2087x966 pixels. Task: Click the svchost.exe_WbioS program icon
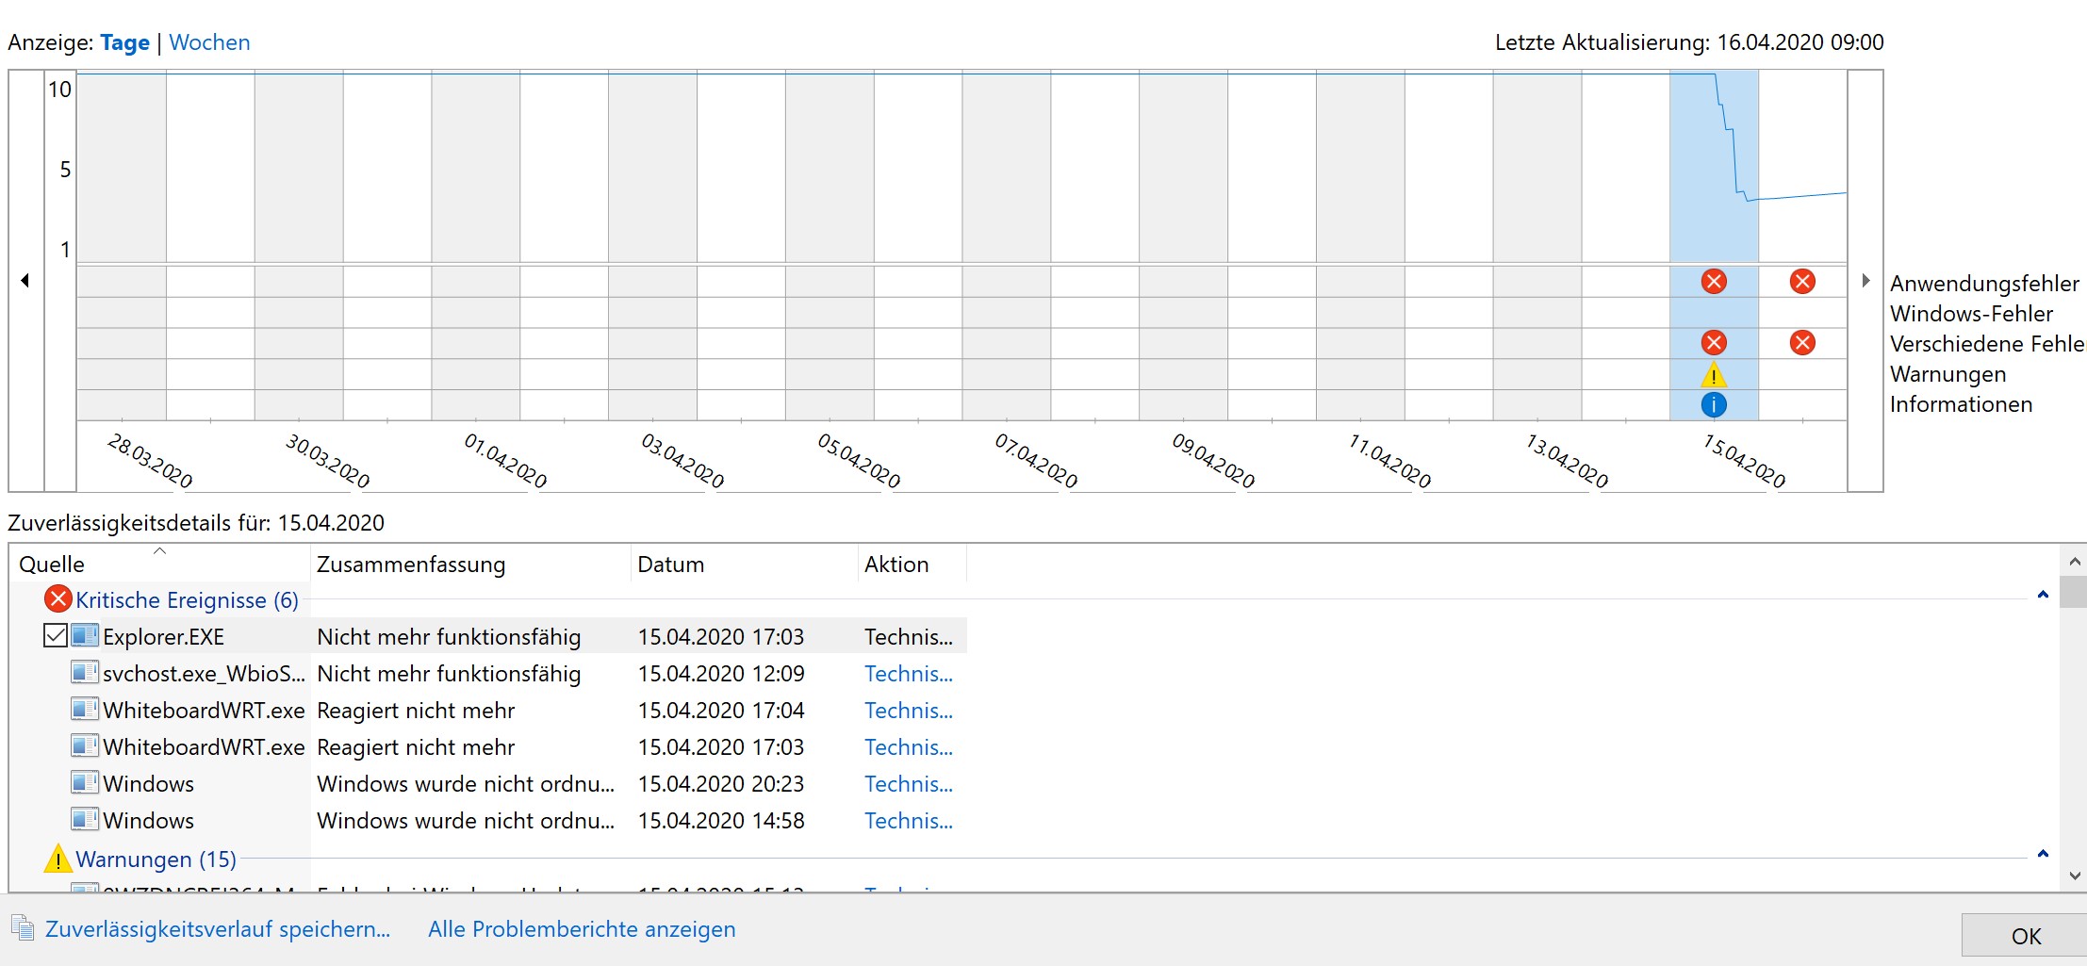pyautogui.click(x=85, y=673)
